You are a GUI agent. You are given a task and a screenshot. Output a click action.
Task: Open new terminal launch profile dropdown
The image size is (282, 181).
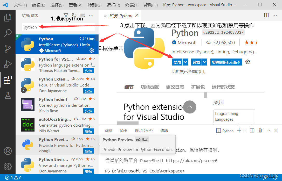tap(244, 131)
